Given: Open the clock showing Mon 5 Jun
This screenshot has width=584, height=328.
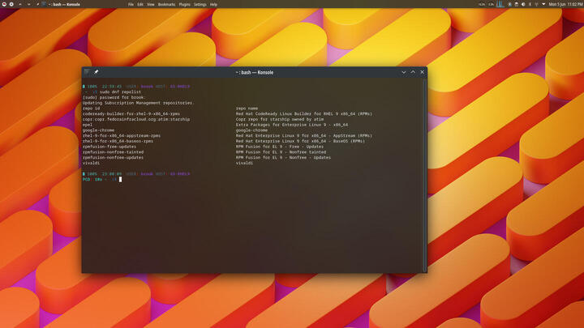Looking at the screenshot, I should (x=566, y=5).
